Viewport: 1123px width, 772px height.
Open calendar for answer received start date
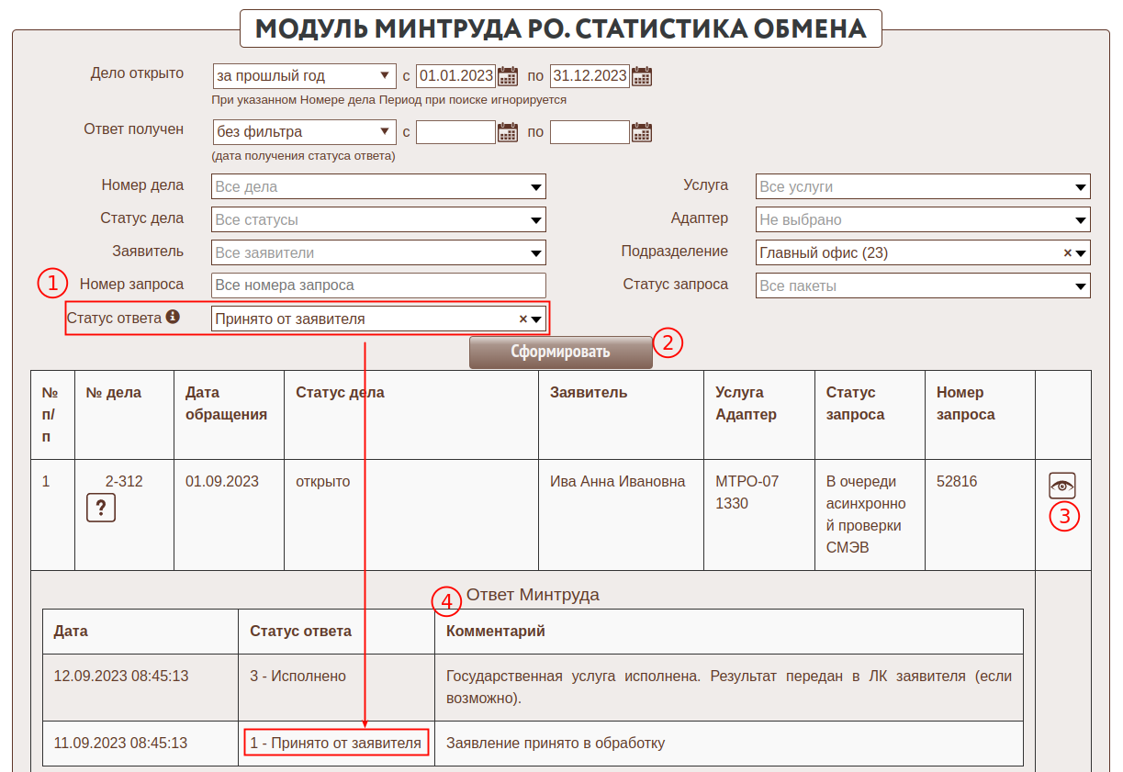click(x=508, y=133)
